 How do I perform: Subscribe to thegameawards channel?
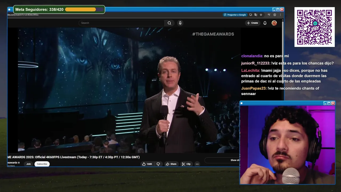point(42,164)
